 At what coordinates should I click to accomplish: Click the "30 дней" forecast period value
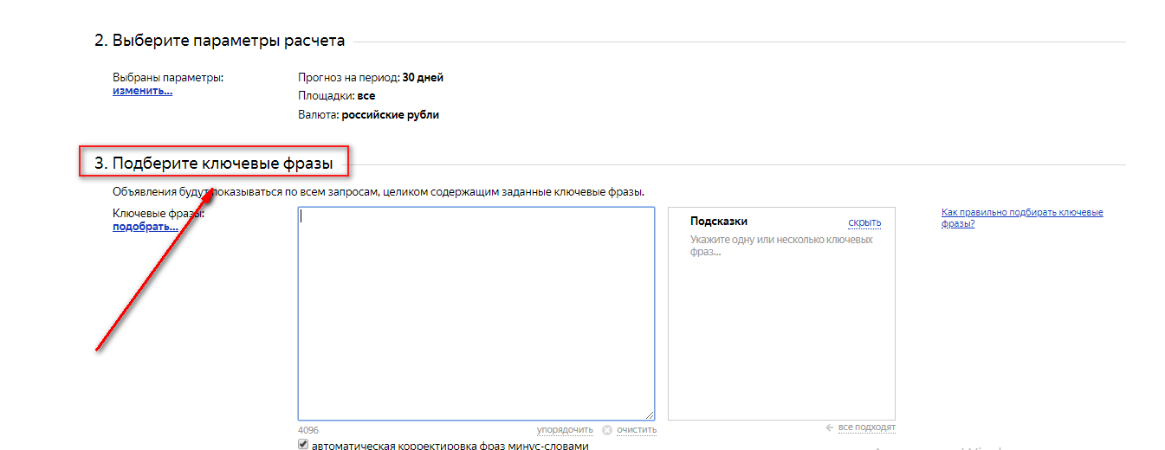[423, 78]
